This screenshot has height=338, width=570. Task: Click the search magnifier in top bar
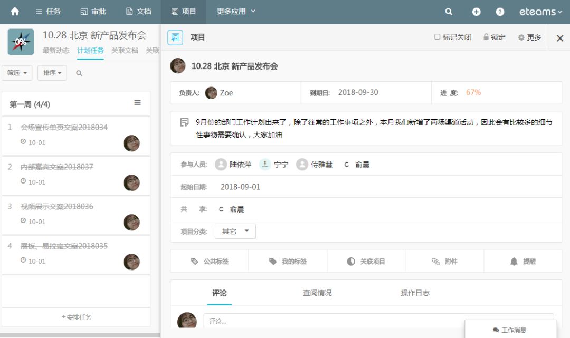point(449,12)
